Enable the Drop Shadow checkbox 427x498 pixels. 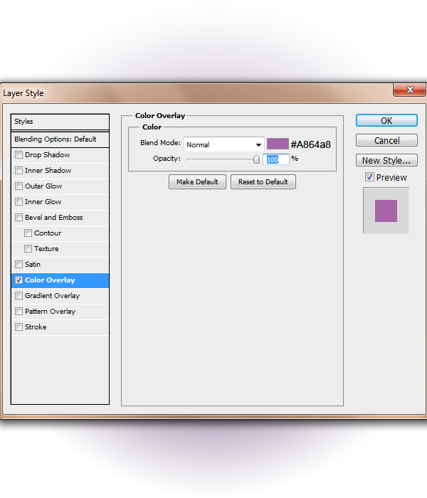pos(19,154)
